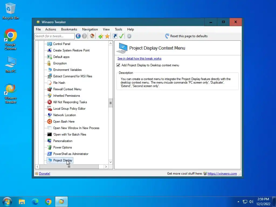
Task: Open the Windows Start button
Action: pyautogui.click(x=7, y=202)
